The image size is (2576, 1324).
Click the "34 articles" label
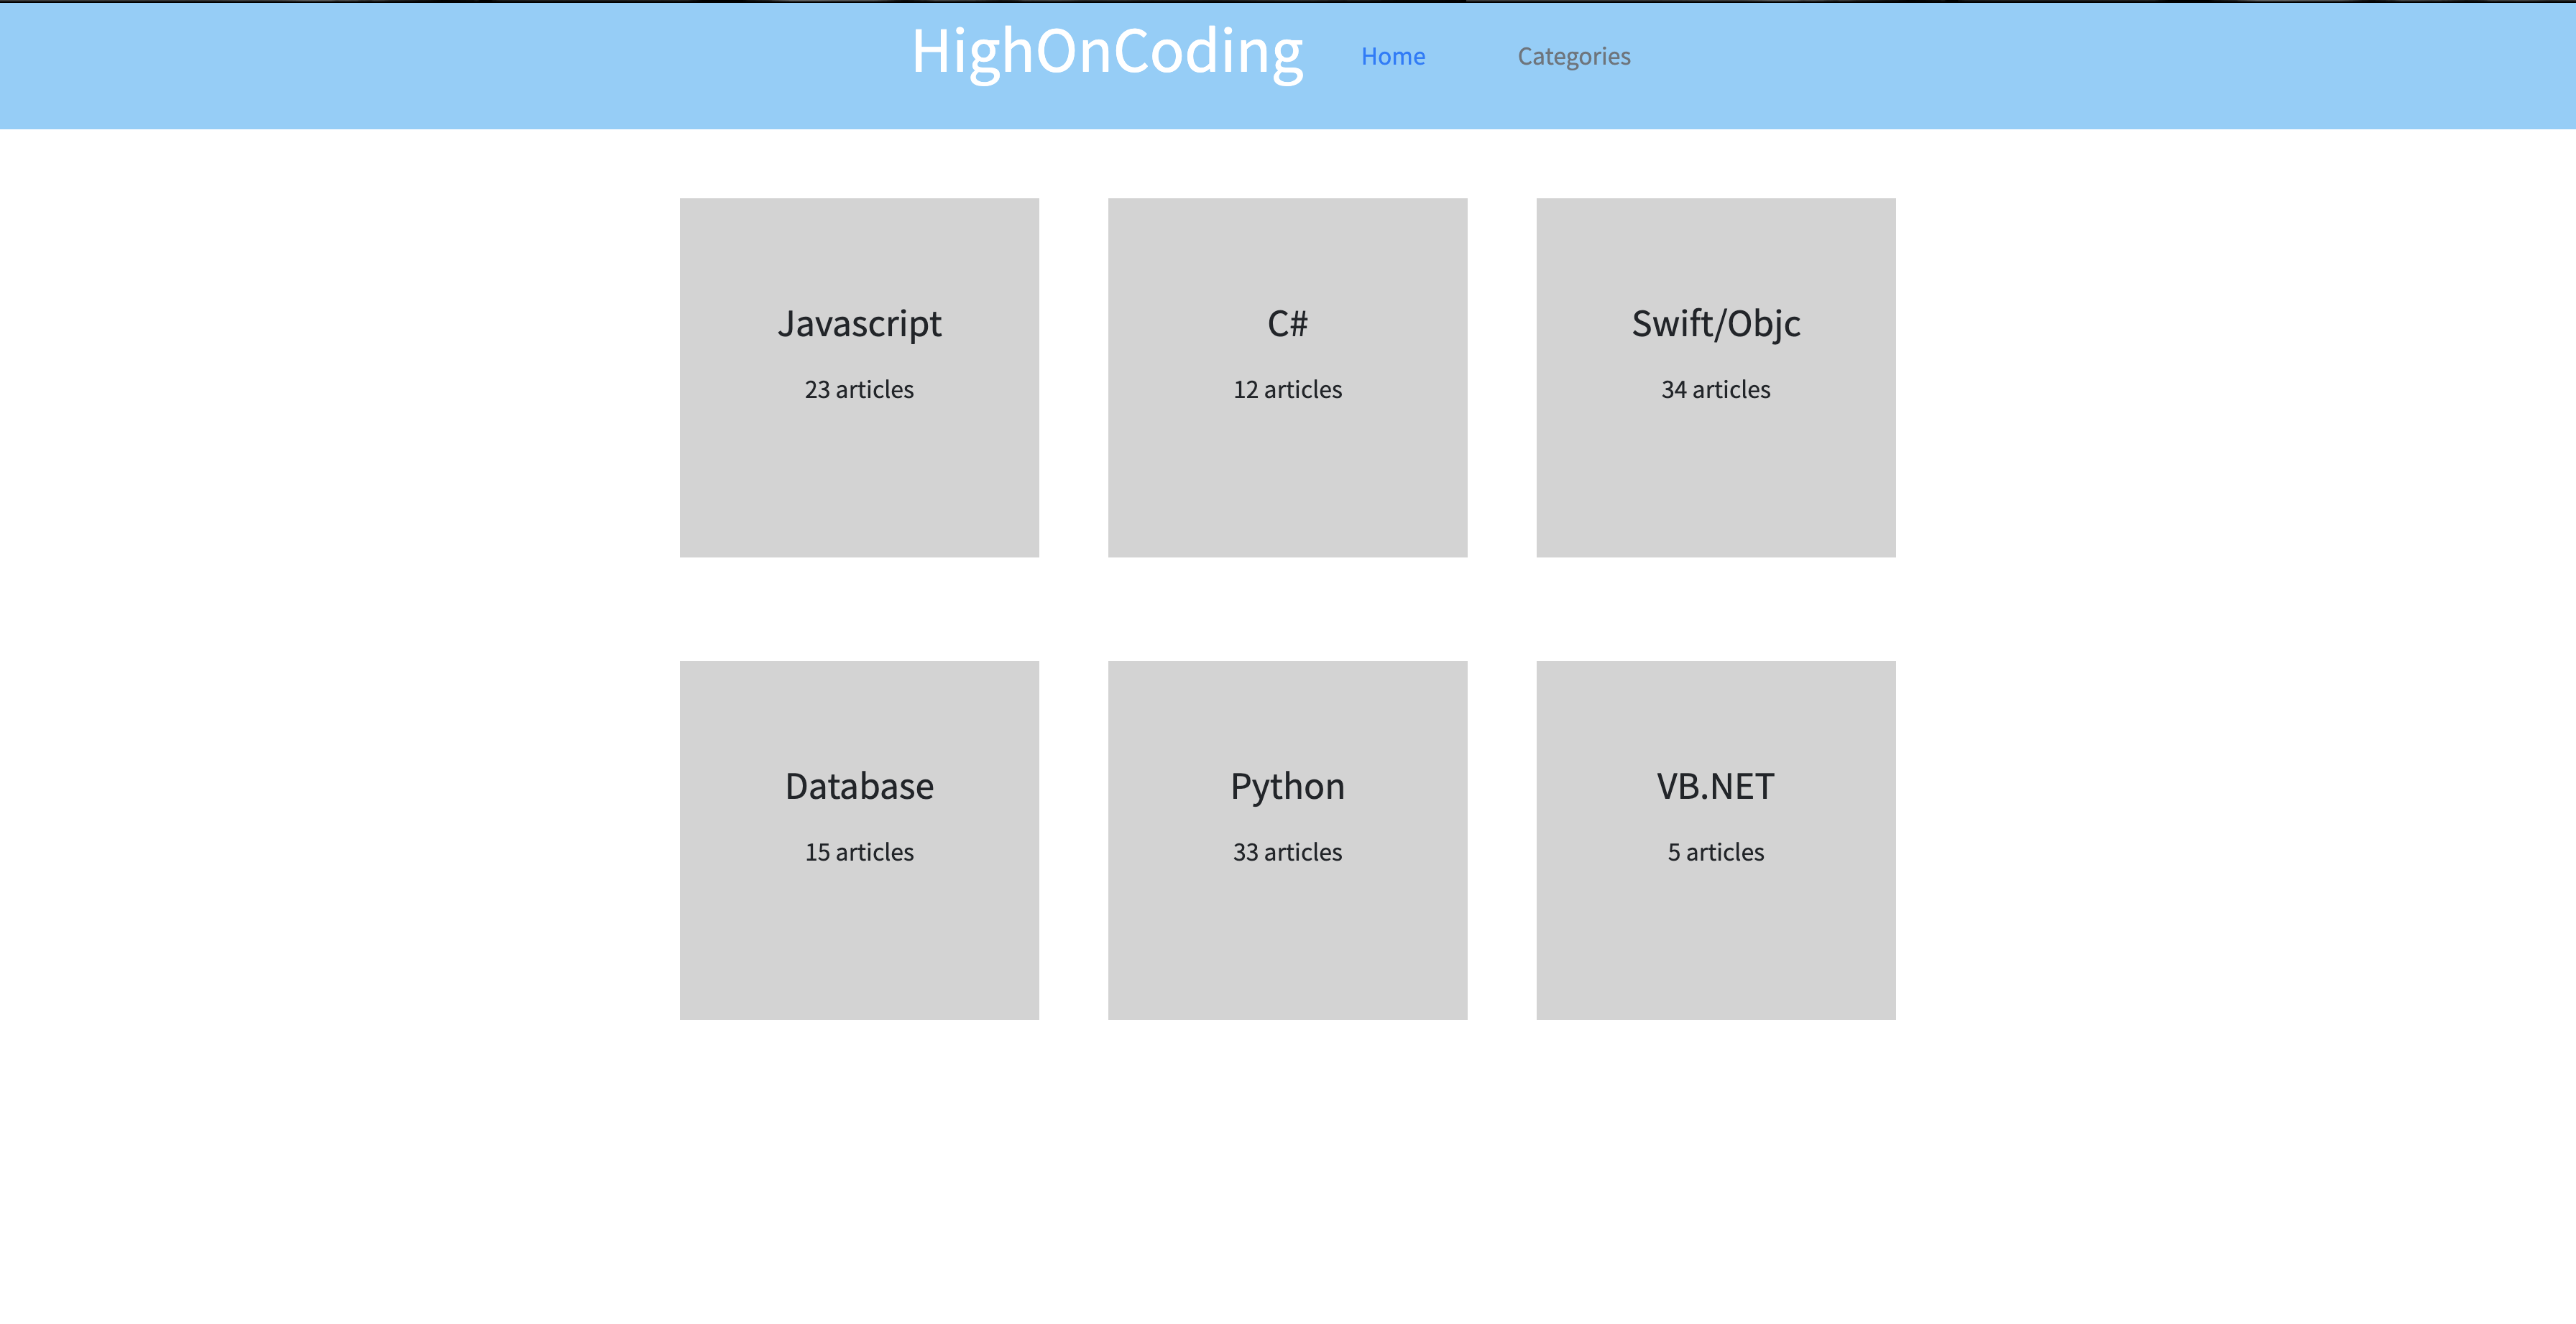point(1715,389)
